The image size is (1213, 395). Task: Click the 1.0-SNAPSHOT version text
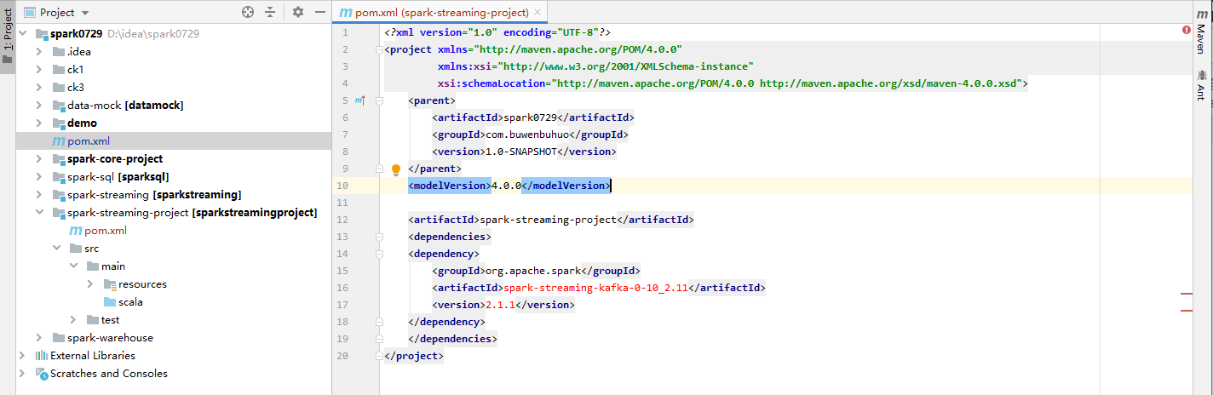point(521,152)
